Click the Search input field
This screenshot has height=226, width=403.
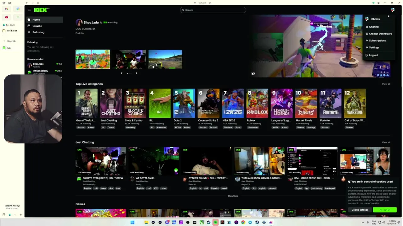[213, 10]
